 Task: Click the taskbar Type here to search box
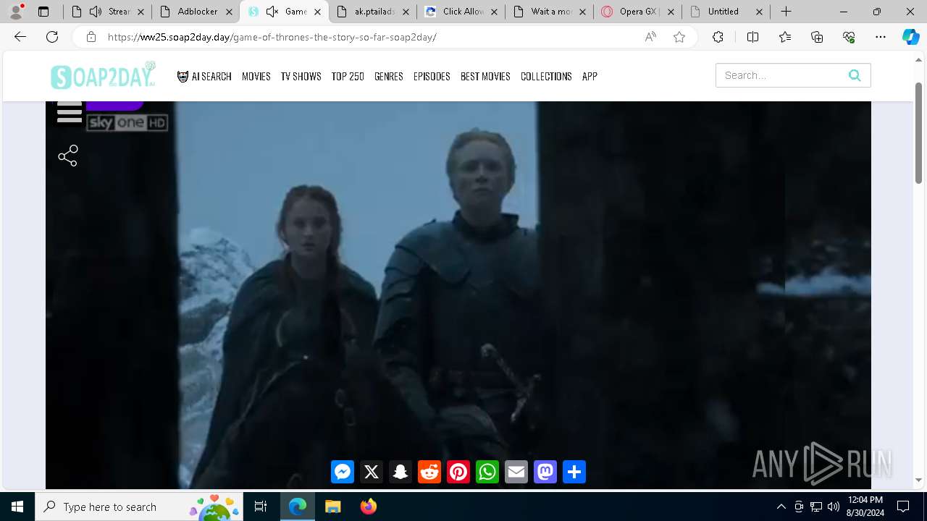(x=140, y=507)
